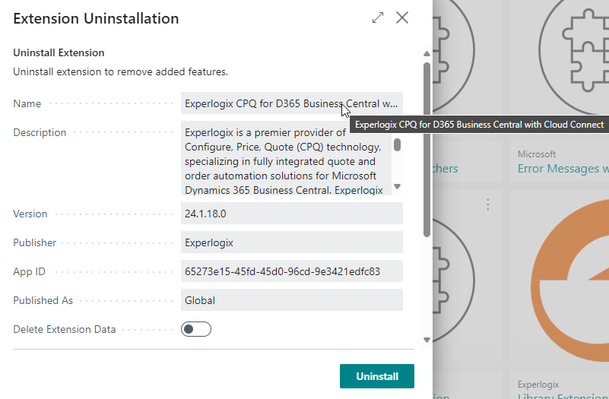Screen dimensions: 609x399
Task: Click the Uninstall Extension heading
Action: (59, 52)
